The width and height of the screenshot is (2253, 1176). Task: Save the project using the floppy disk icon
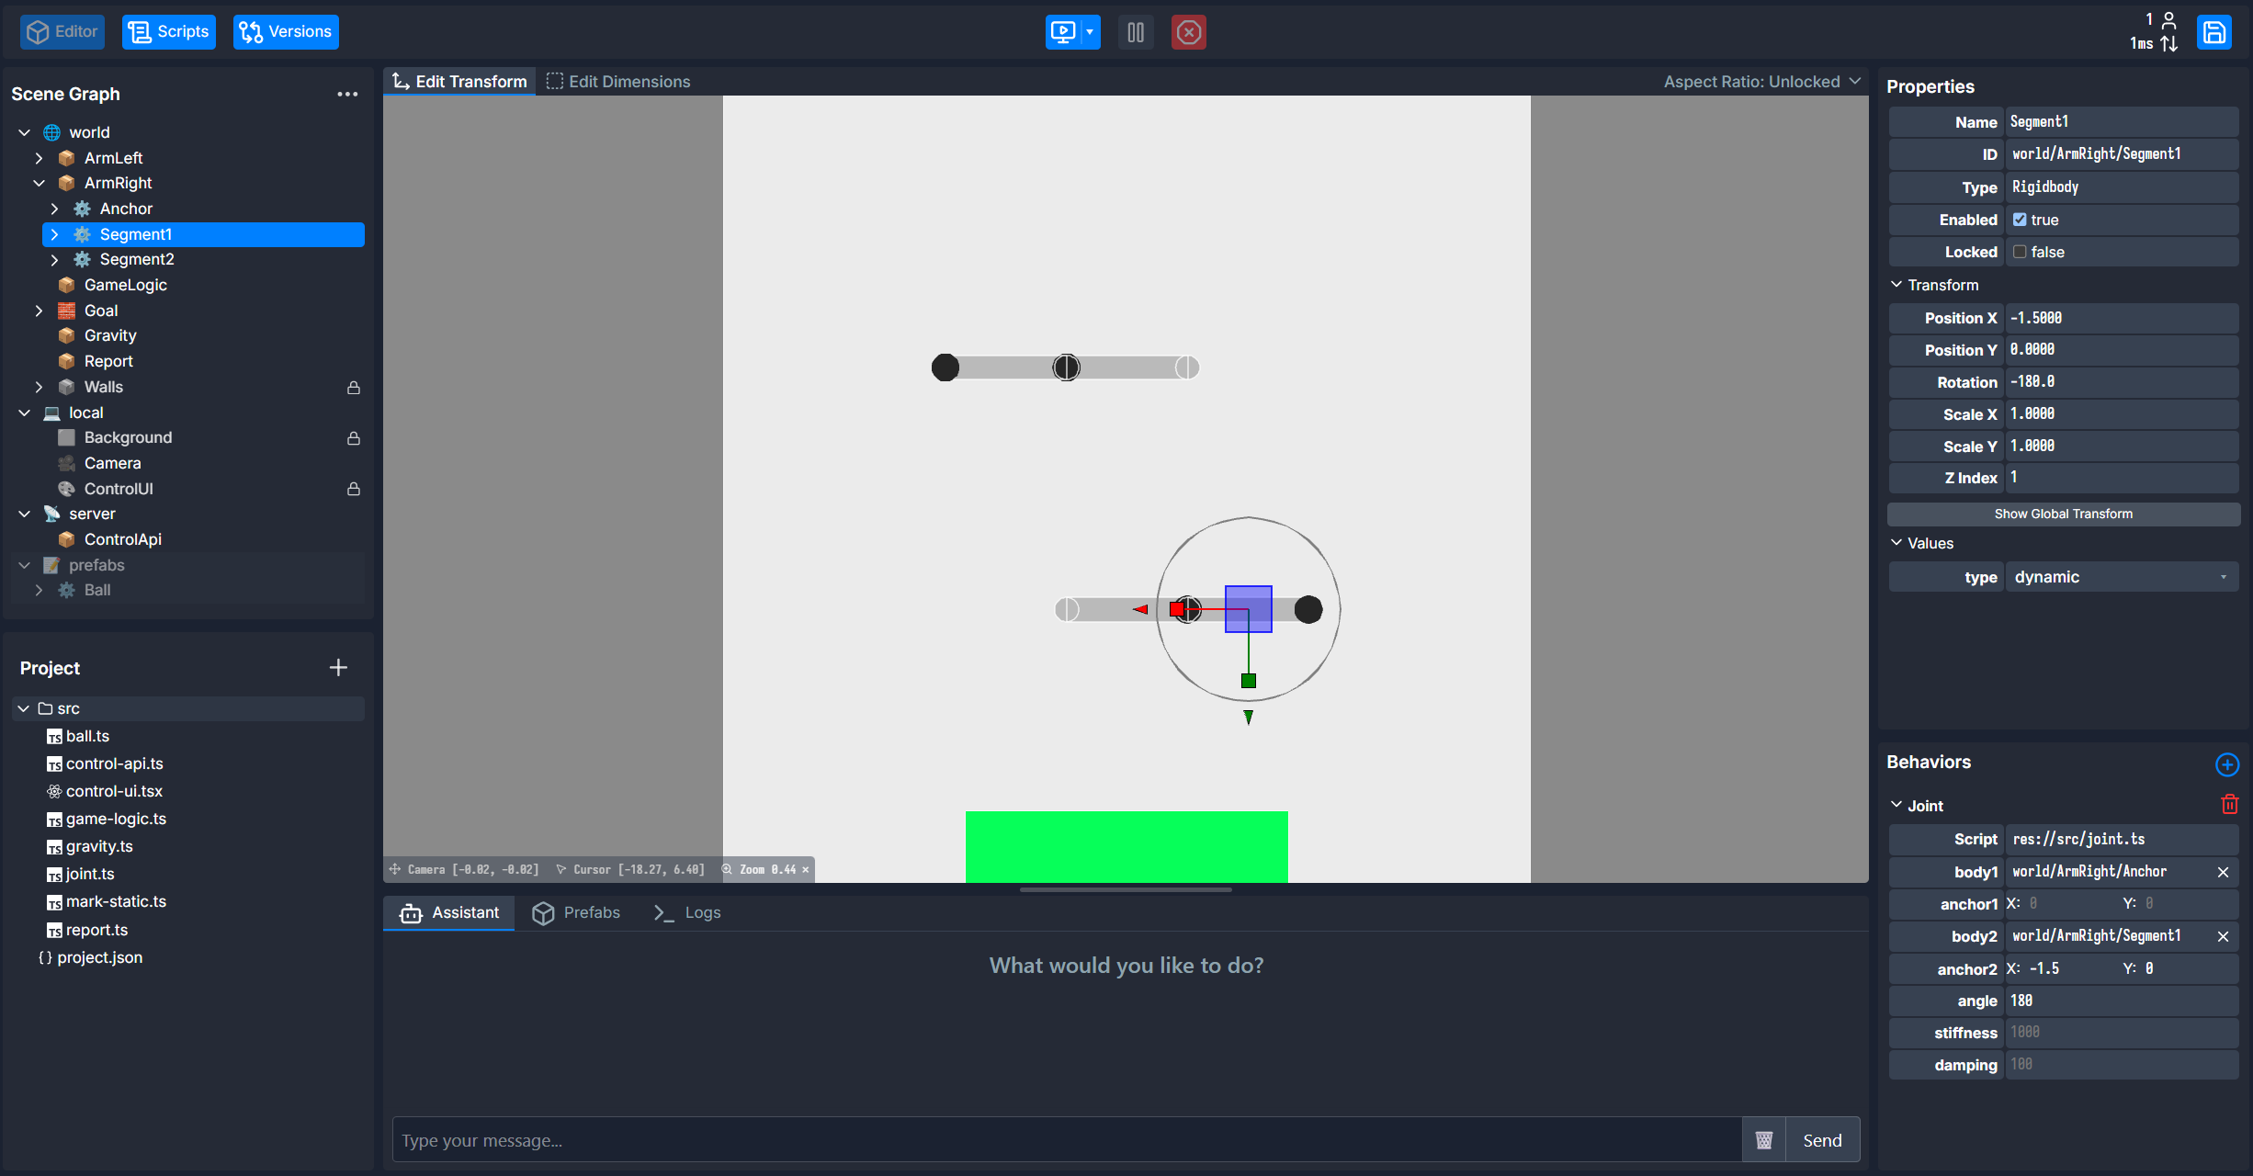[x=2214, y=31]
